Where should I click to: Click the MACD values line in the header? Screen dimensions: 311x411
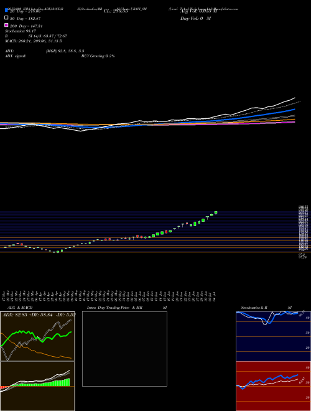click(x=34, y=41)
